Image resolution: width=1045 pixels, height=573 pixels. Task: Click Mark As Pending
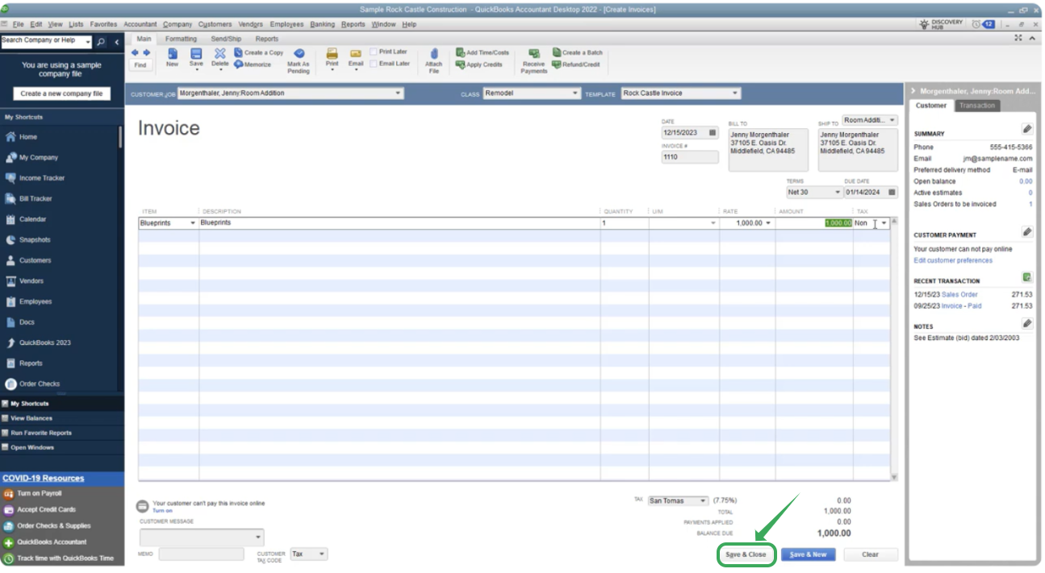pyautogui.click(x=299, y=60)
